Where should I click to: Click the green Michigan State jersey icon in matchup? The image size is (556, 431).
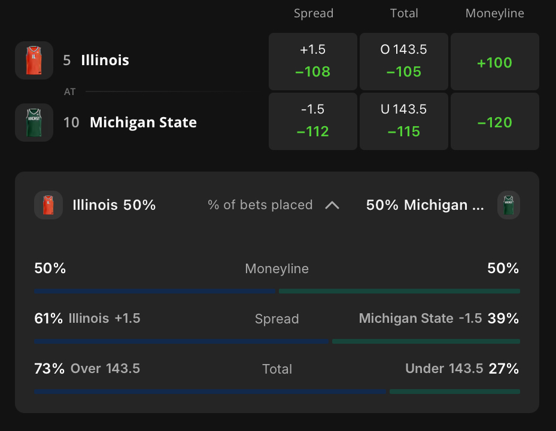[34, 123]
